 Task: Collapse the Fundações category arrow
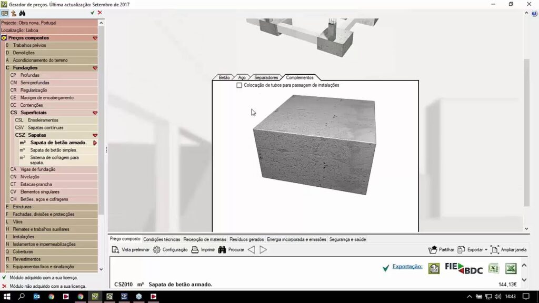click(x=95, y=68)
